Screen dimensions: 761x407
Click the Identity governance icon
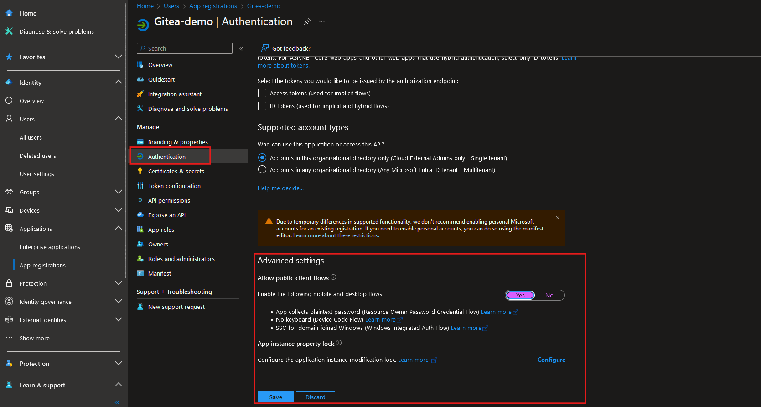(9, 302)
